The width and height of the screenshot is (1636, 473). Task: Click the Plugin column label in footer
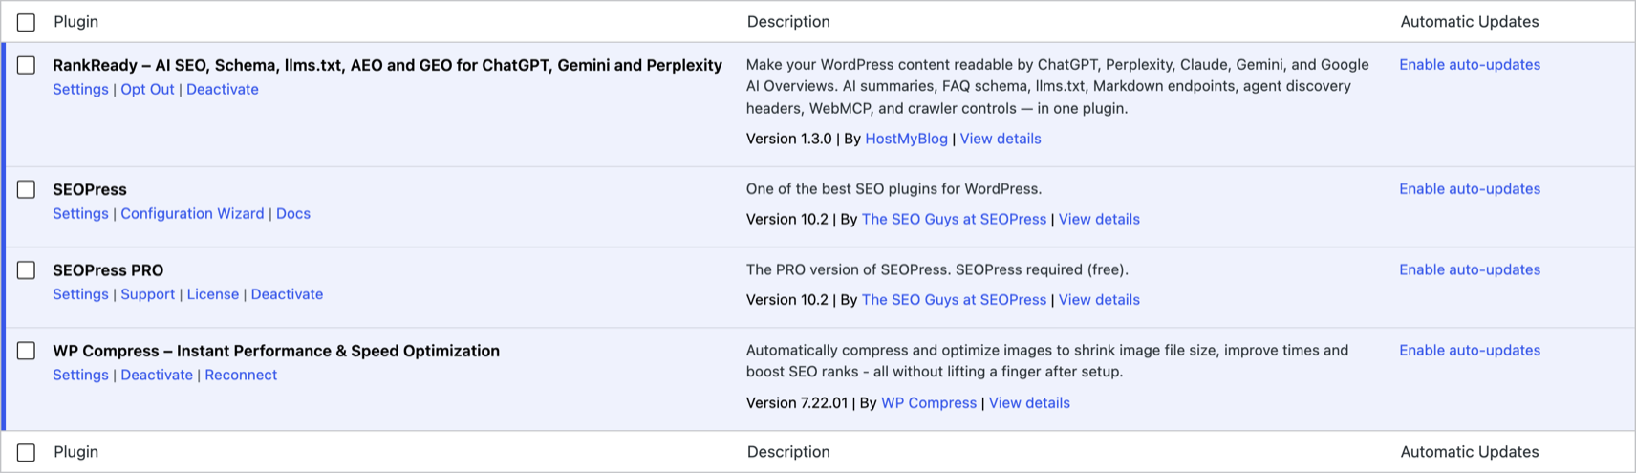point(75,452)
